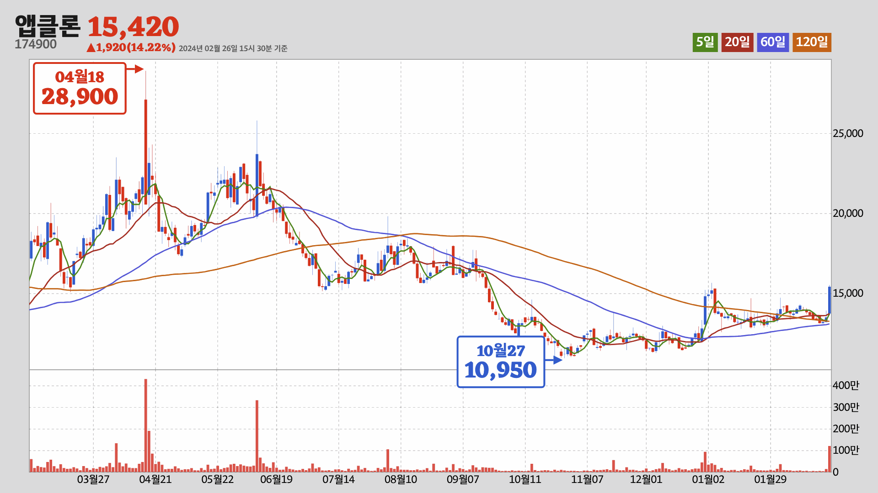
Task: Click the 400만 volume axis label
Action: pyautogui.click(x=846, y=385)
